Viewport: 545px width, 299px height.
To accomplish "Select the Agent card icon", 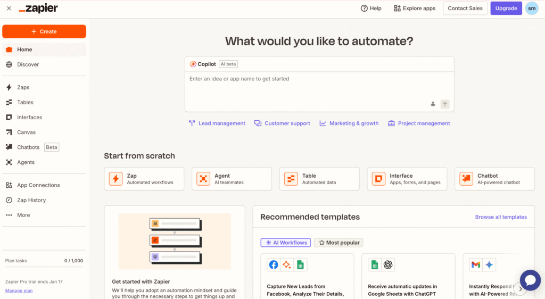I will [203, 179].
